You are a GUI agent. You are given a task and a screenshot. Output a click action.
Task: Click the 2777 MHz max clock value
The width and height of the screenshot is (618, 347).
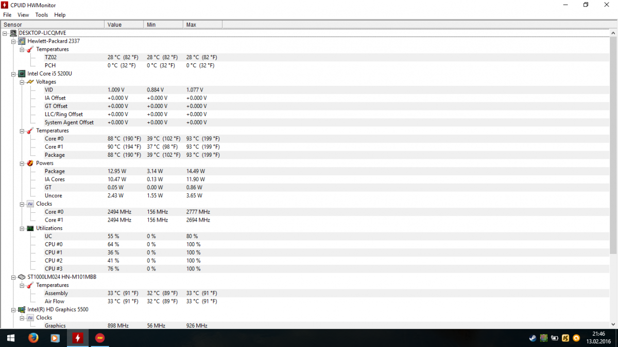pos(198,212)
